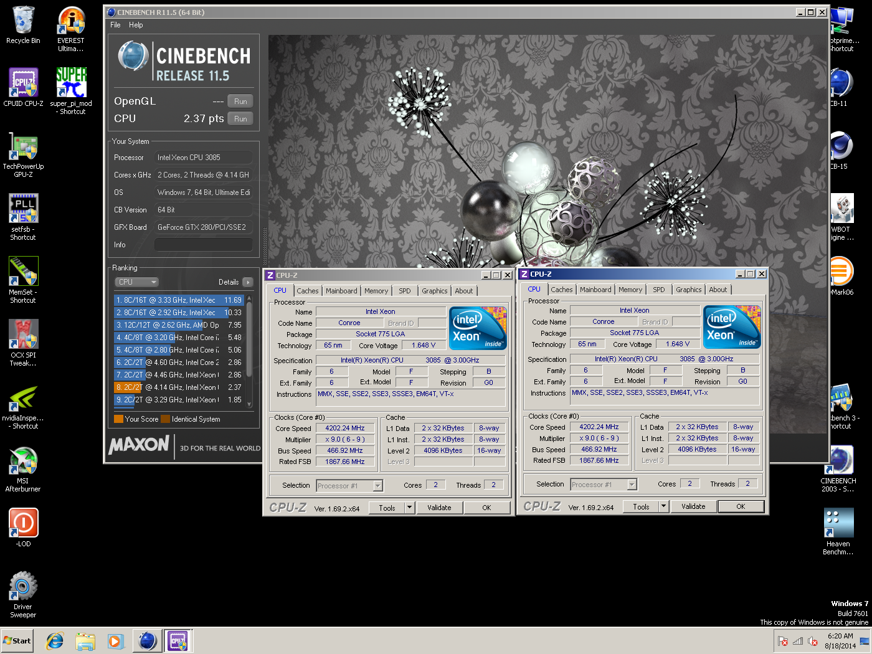Click OK in right CPU-Z window
The width and height of the screenshot is (872, 654).
point(741,506)
